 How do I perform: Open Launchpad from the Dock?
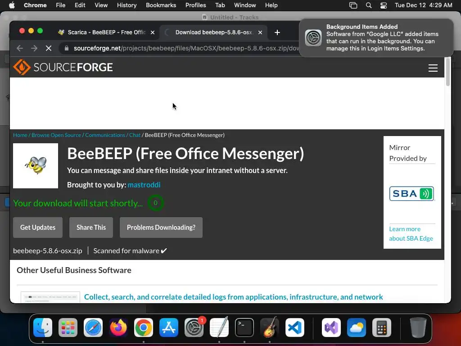68,328
